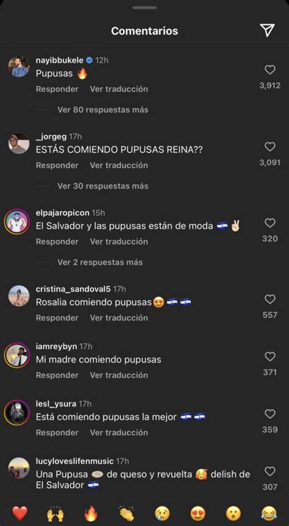Image resolution: width=289 pixels, height=526 pixels.
Task: Like elpajaropicon's comment heart
Action: click(270, 222)
